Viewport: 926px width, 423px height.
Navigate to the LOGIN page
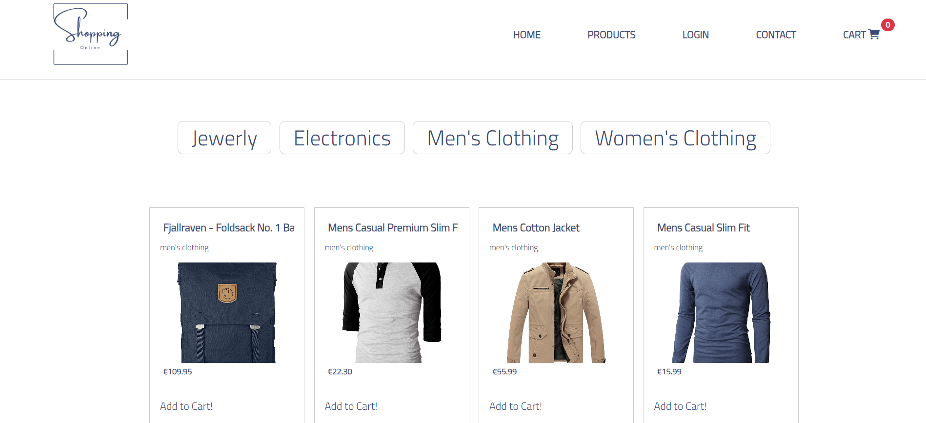695,35
